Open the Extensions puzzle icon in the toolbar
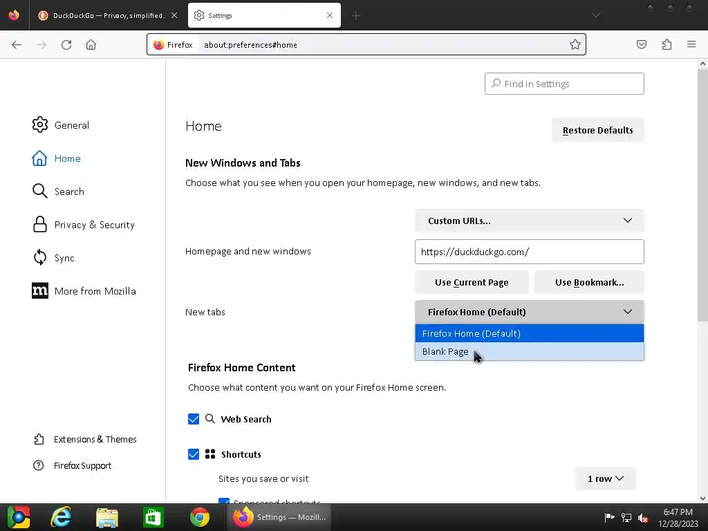The width and height of the screenshot is (708, 531). tap(667, 44)
